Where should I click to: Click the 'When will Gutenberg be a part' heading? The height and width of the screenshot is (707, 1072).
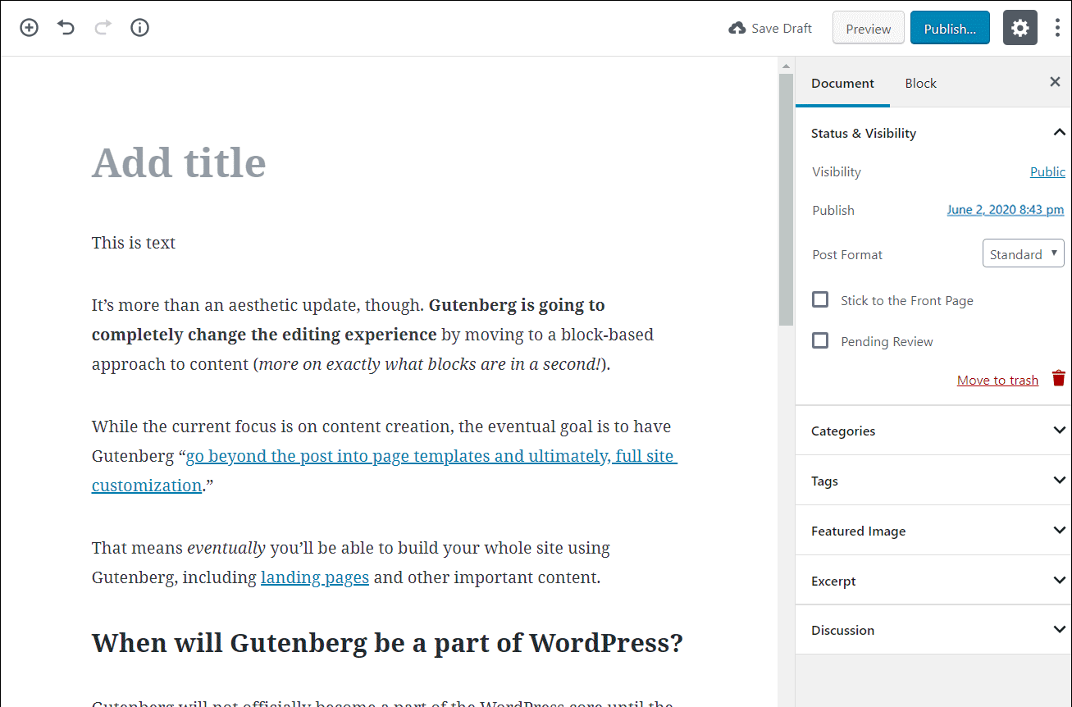tap(387, 642)
